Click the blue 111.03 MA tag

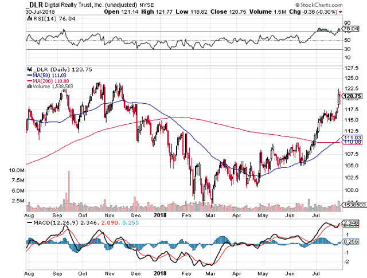click(352, 138)
